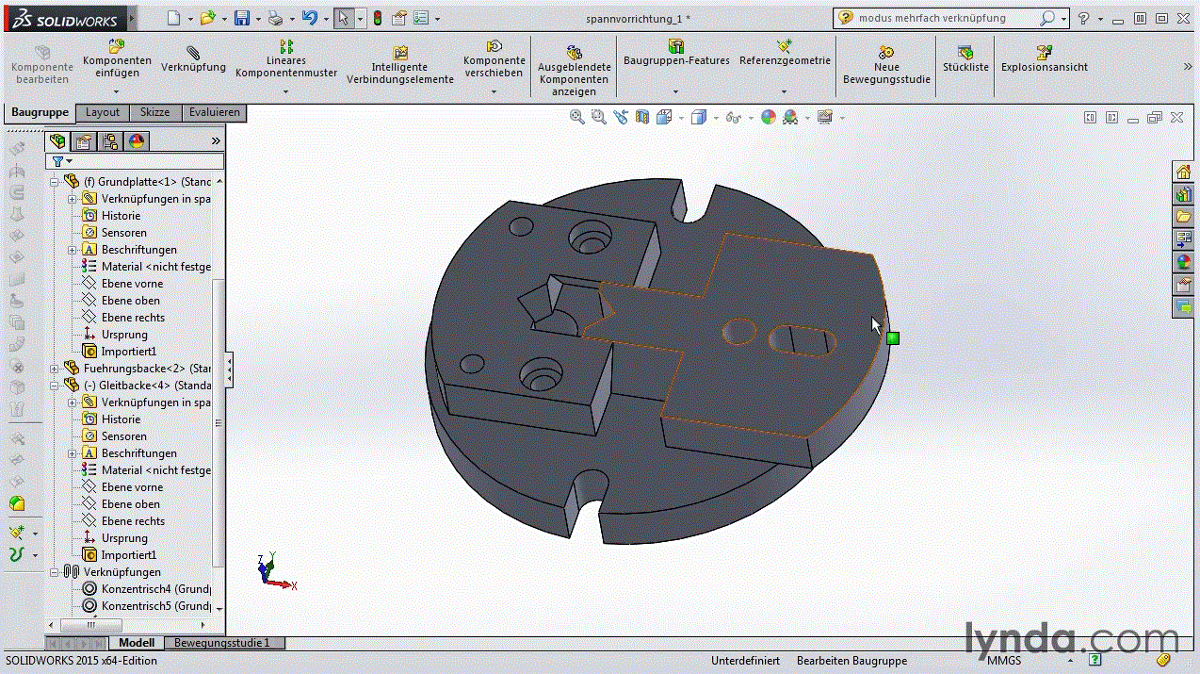
Task: Open Referenzgeometrie dropdown arrow
Action: click(x=784, y=91)
